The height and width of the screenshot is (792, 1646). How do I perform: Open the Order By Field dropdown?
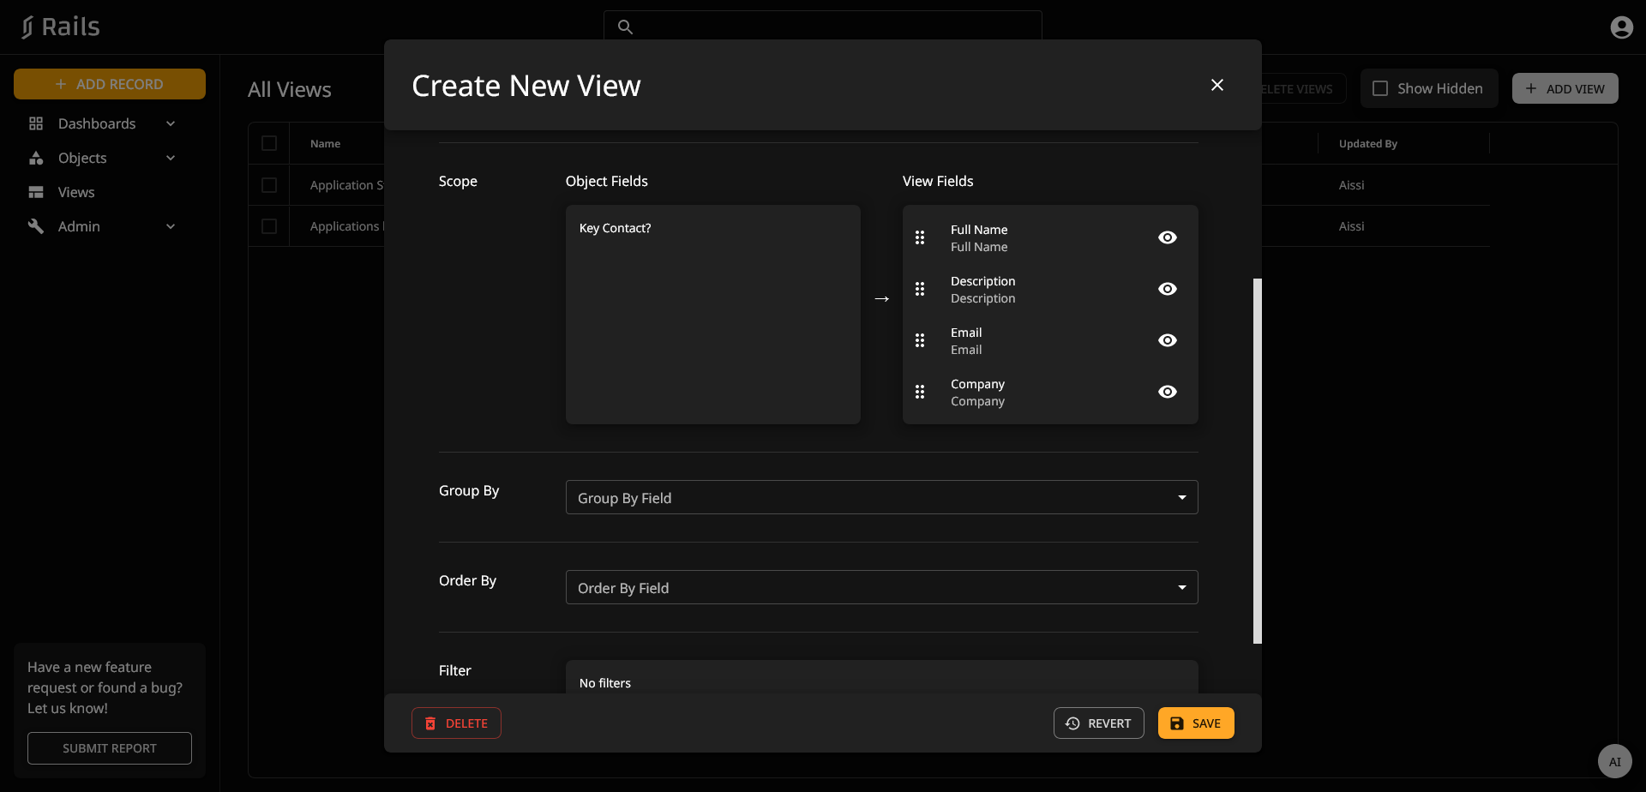click(x=881, y=587)
